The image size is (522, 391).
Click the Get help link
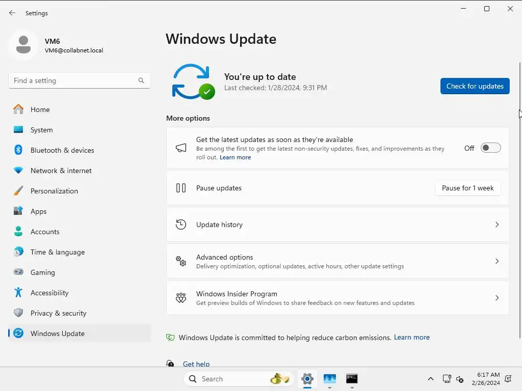click(196, 364)
